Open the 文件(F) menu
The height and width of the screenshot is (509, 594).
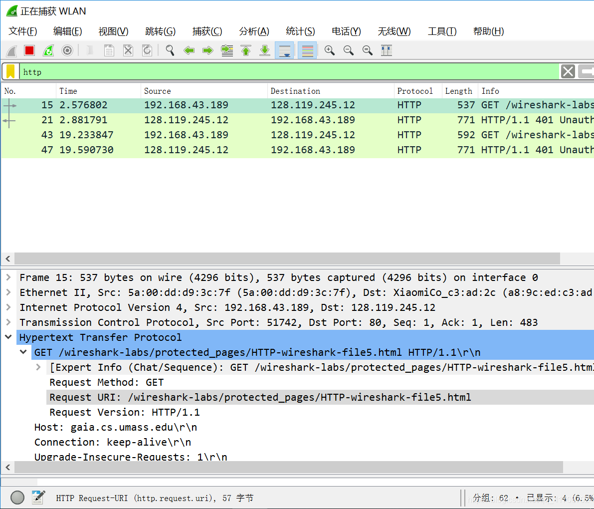pos(23,31)
